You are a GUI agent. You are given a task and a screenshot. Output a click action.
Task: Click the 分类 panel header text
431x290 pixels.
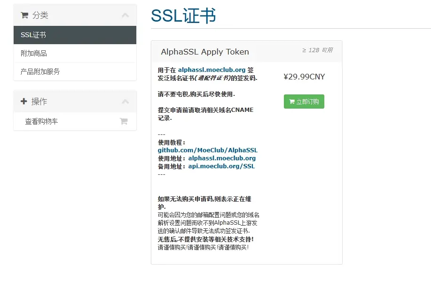click(x=40, y=15)
